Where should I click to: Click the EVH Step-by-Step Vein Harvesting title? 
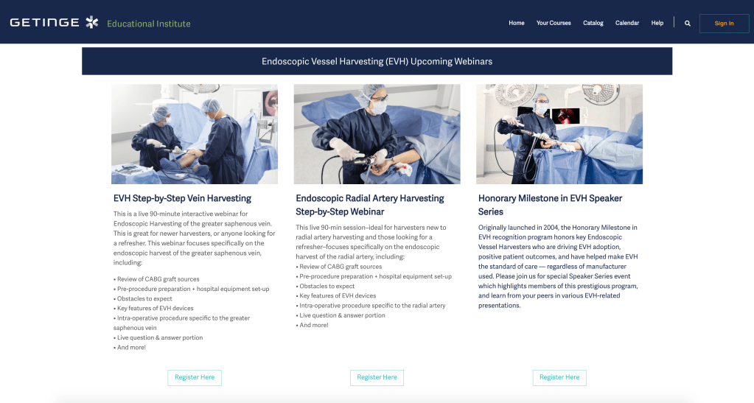pyautogui.click(x=182, y=198)
